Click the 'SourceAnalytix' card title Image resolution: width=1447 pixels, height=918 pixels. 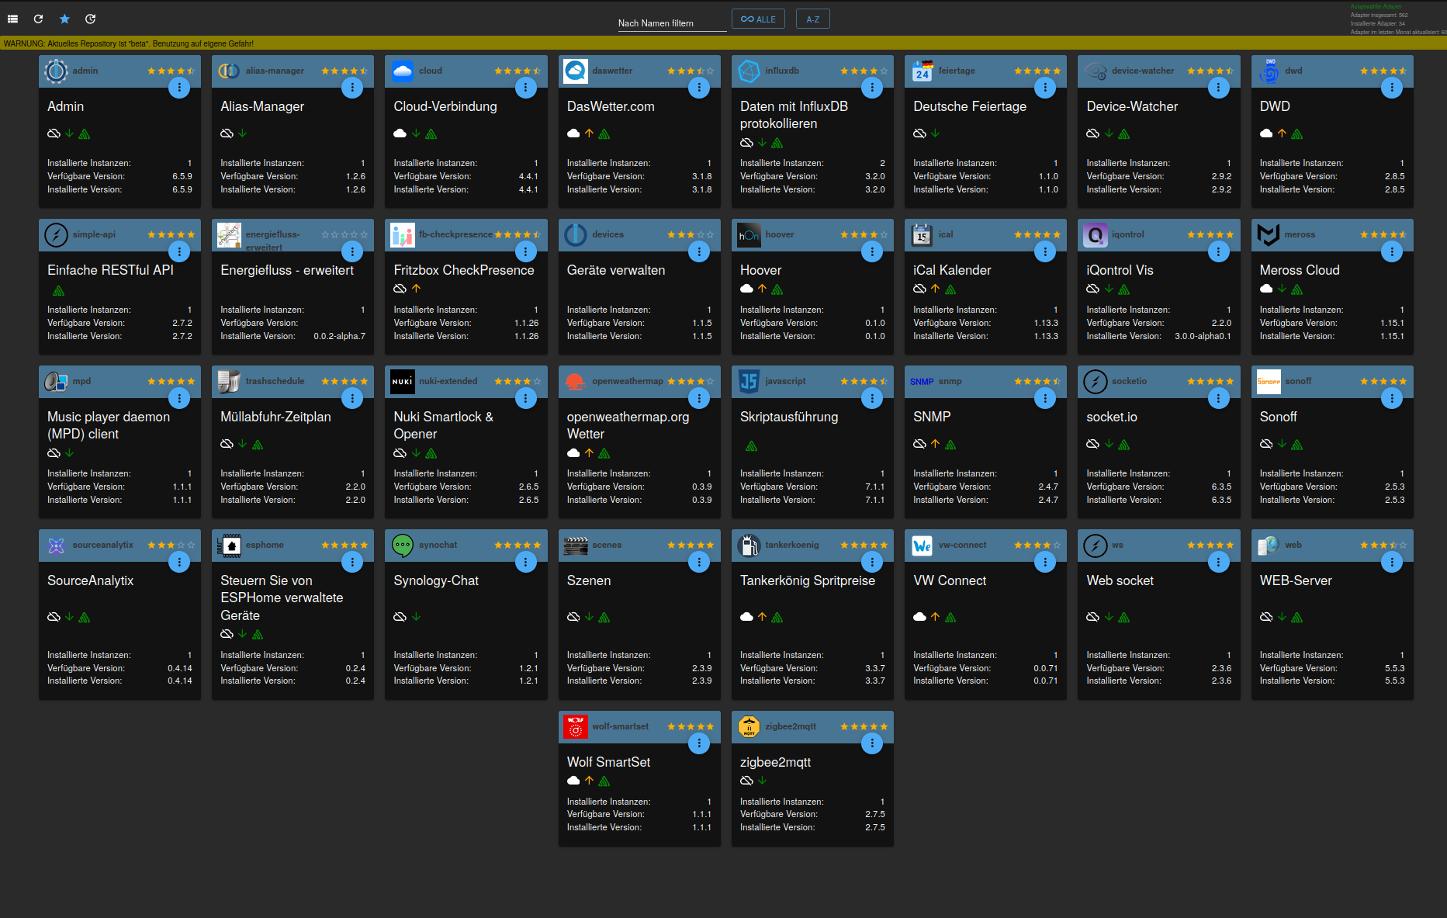point(91,580)
